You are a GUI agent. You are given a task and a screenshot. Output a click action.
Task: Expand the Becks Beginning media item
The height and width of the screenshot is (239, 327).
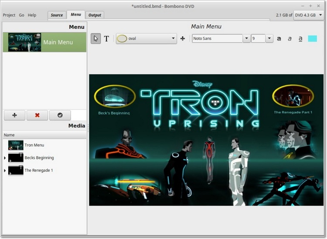pyautogui.click(x=5, y=158)
